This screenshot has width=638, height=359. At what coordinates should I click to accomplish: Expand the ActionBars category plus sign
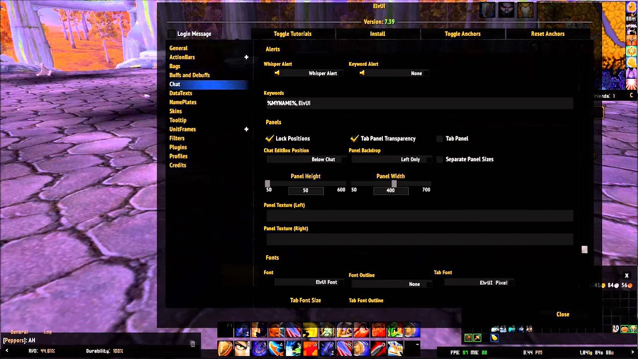pyautogui.click(x=246, y=57)
